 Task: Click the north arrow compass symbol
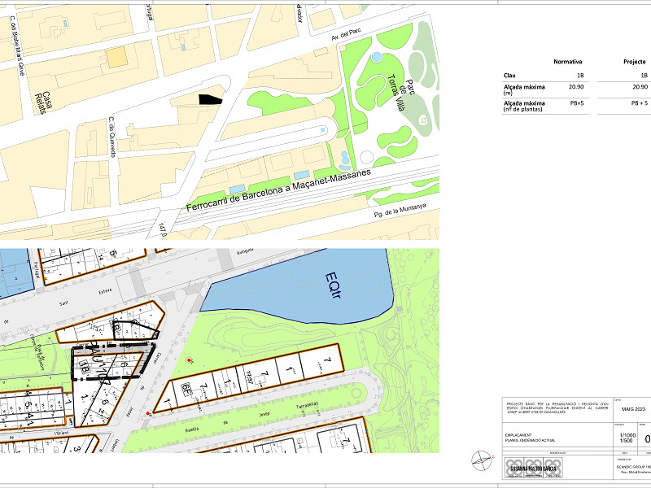[x=483, y=460]
